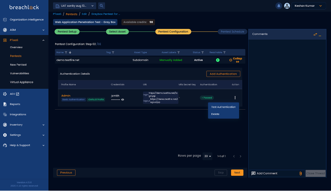Click the Add Authentication button
Viewport: 331px width, 191px height.
pos(223,74)
